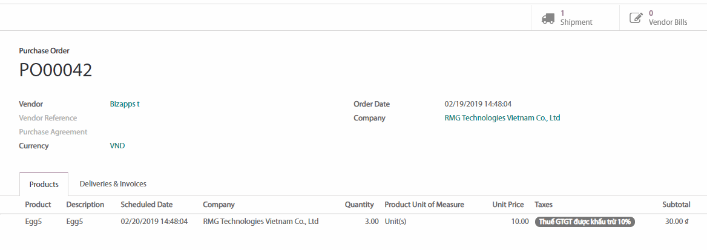Open RMG Technologies Vietnam company link
Viewport: 707px width, 250px height.
[x=502, y=118]
